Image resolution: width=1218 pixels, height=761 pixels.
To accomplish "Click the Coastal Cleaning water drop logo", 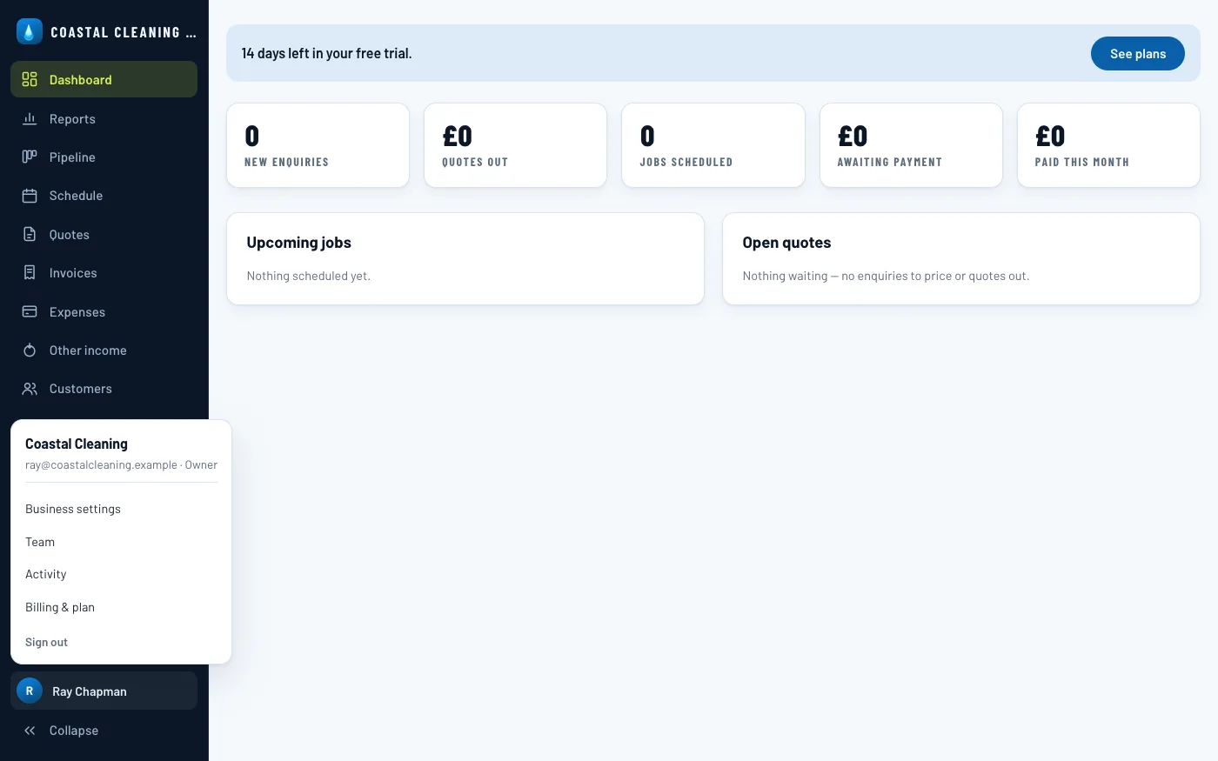I will point(30,32).
